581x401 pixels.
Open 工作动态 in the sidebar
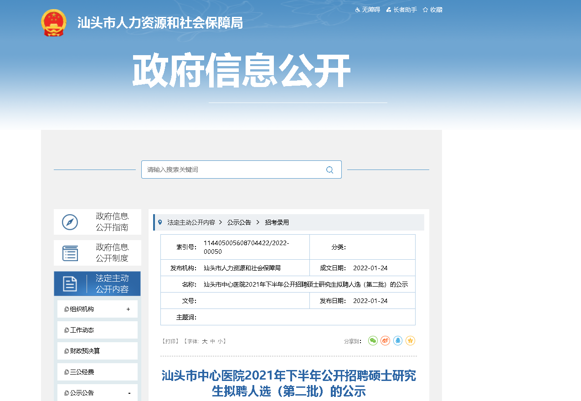[82, 330]
